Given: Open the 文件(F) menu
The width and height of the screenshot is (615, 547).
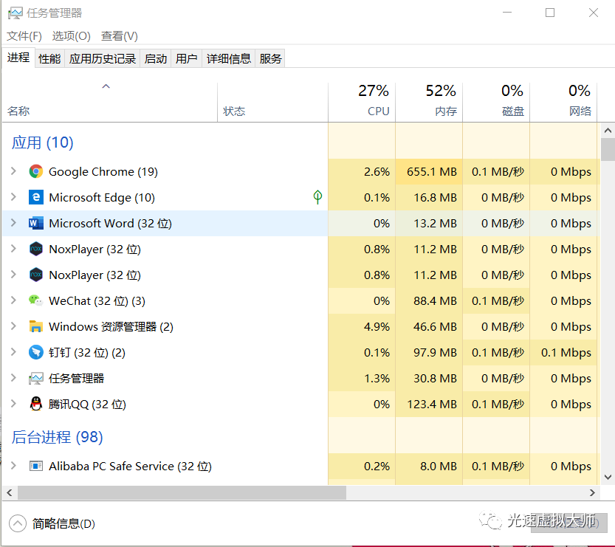Looking at the screenshot, I should pyautogui.click(x=24, y=36).
